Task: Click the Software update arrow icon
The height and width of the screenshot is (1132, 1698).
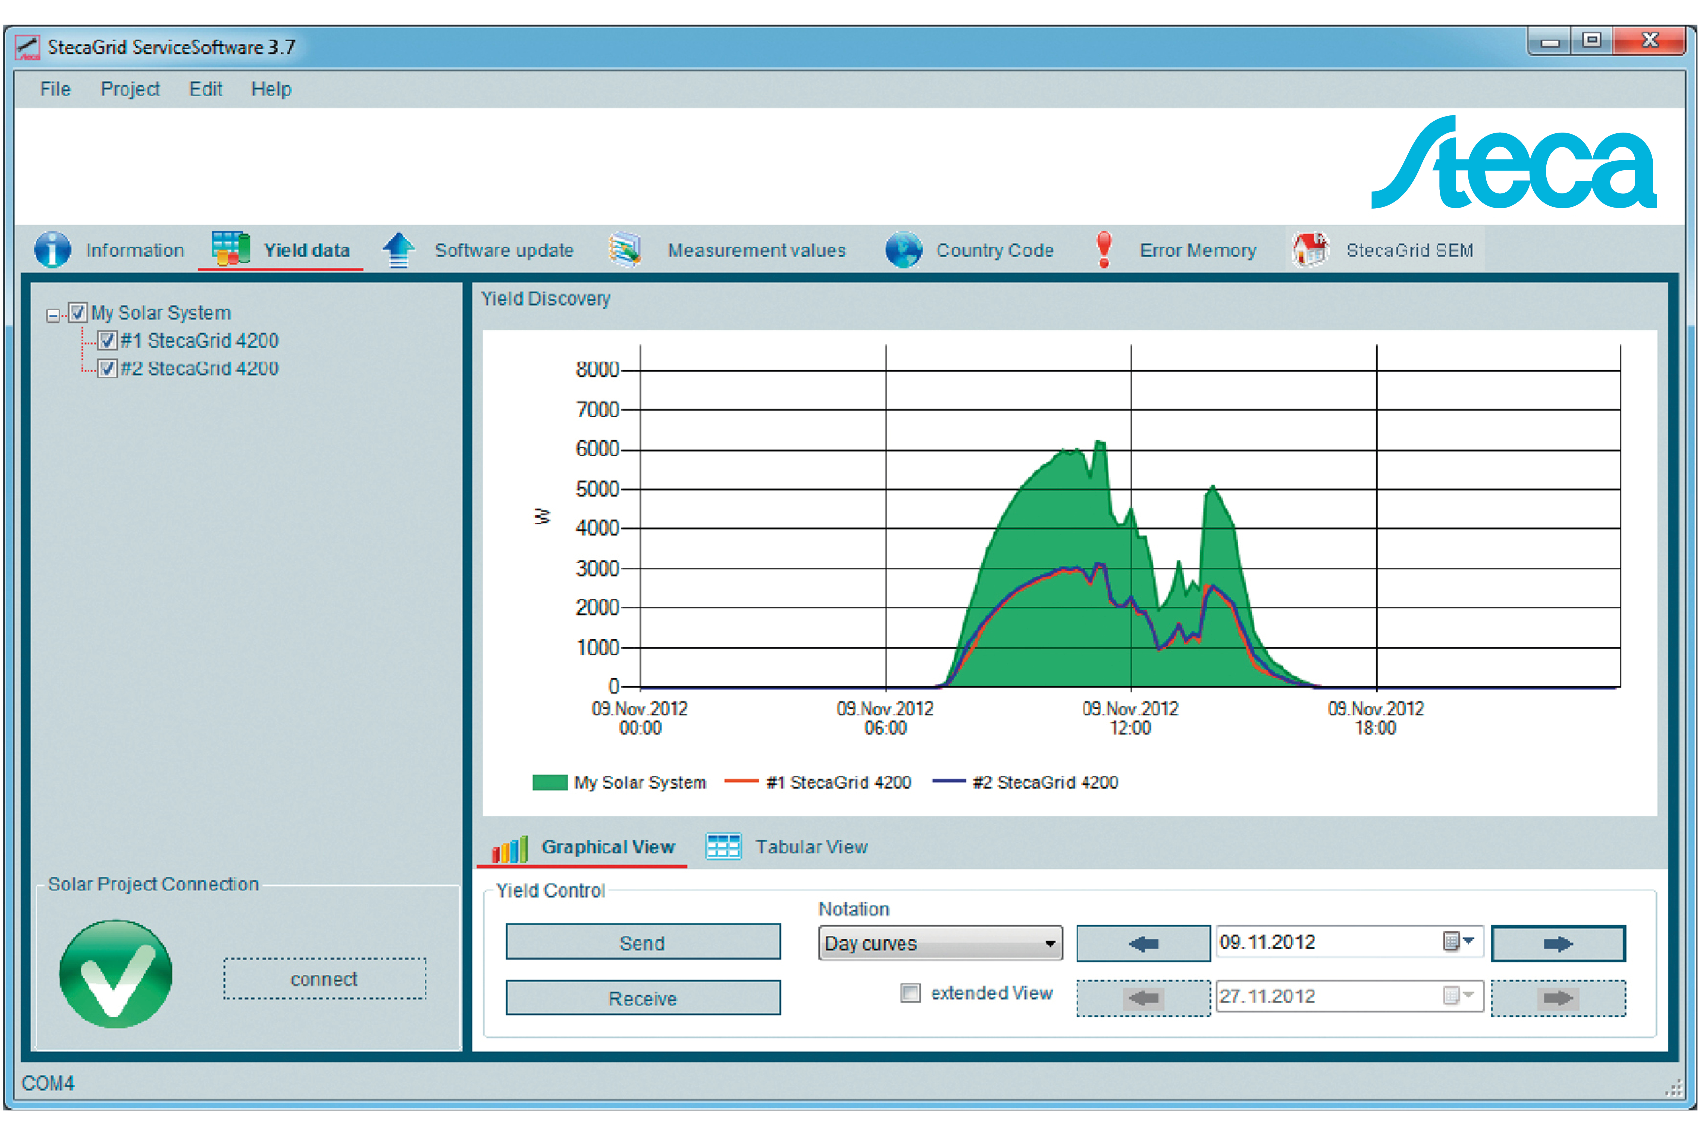Action: (x=399, y=250)
